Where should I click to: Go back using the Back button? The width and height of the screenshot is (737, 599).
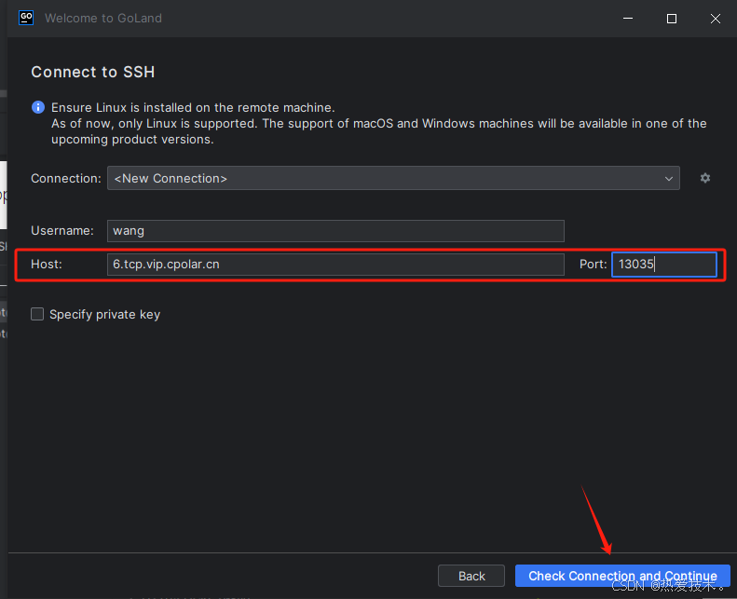tap(471, 576)
